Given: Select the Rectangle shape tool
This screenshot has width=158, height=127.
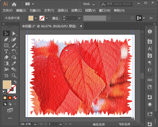Looking at the screenshot, I should 7,45.
